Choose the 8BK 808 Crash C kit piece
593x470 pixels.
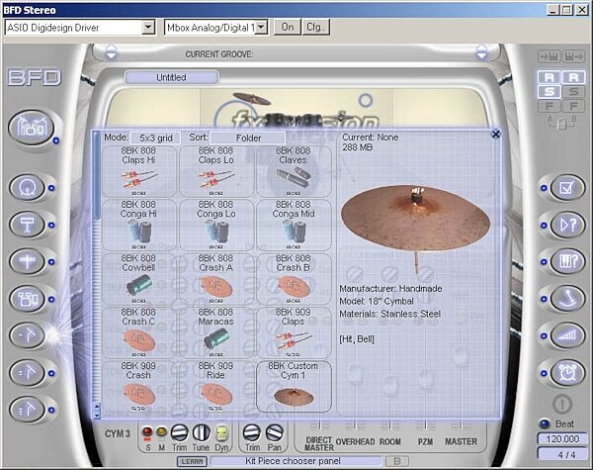pyautogui.click(x=139, y=332)
